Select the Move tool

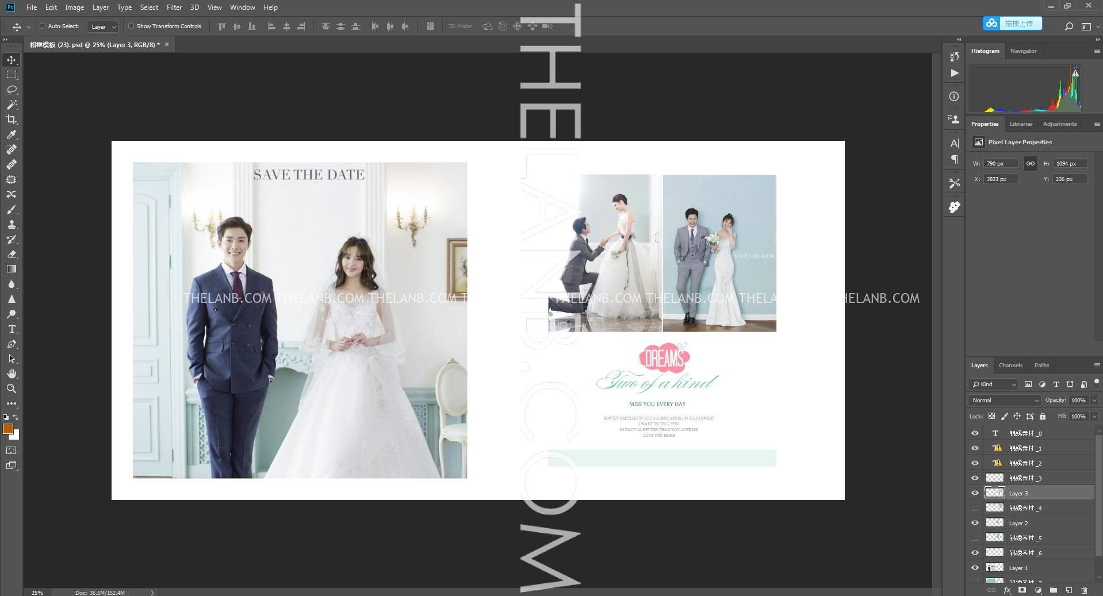coord(12,60)
